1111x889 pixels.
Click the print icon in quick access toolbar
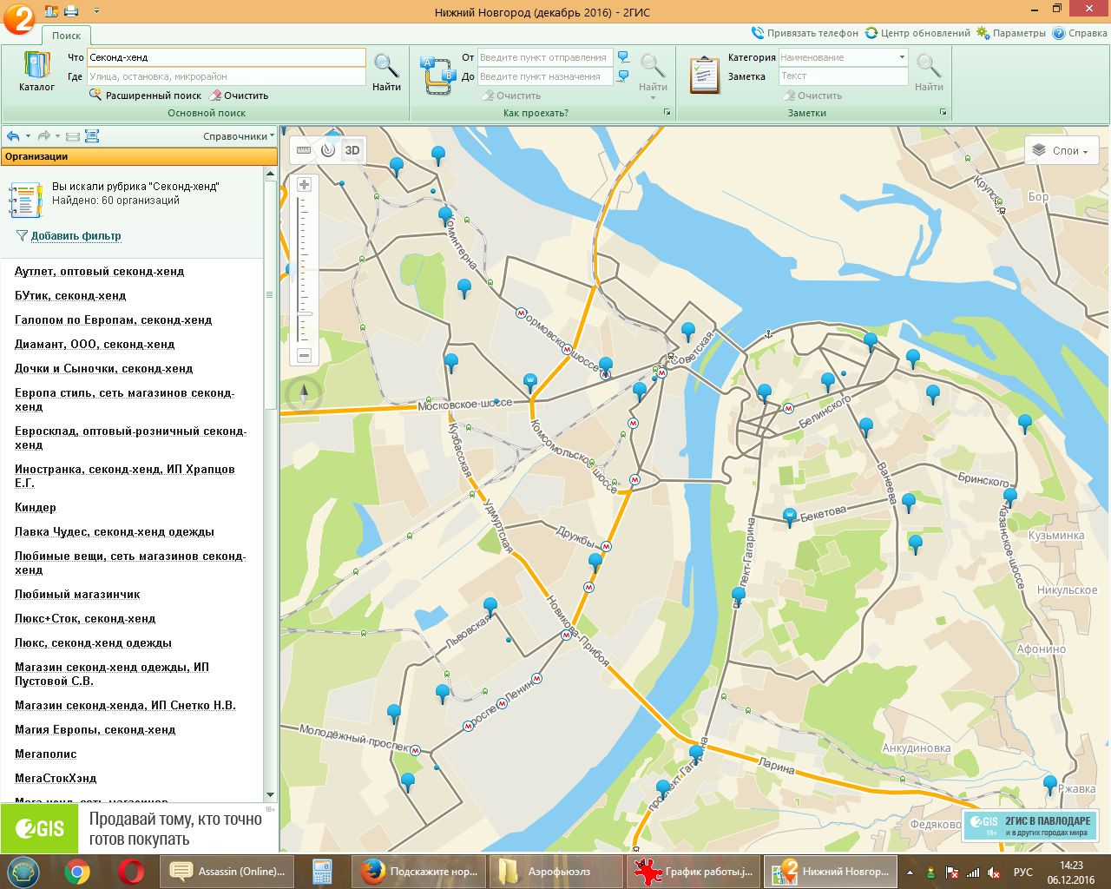pos(72,11)
